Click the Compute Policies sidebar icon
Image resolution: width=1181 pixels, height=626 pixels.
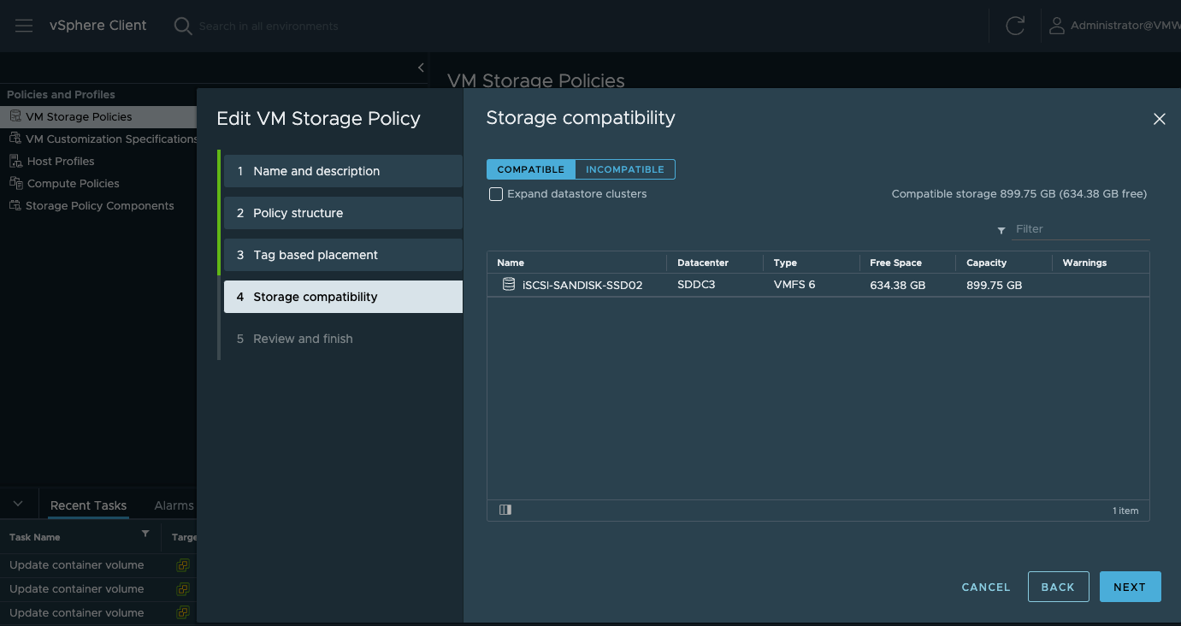(x=15, y=182)
